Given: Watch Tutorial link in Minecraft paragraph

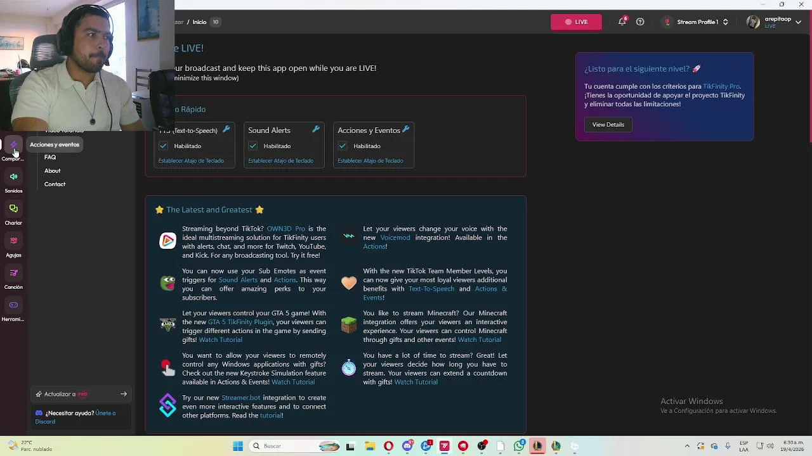Looking at the screenshot, I should (479, 339).
